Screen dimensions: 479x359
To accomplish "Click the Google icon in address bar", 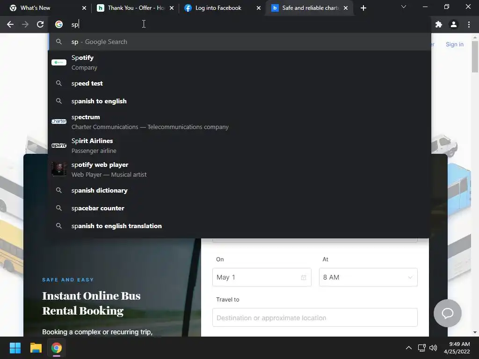I will pyautogui.click(x=59, y=24).
